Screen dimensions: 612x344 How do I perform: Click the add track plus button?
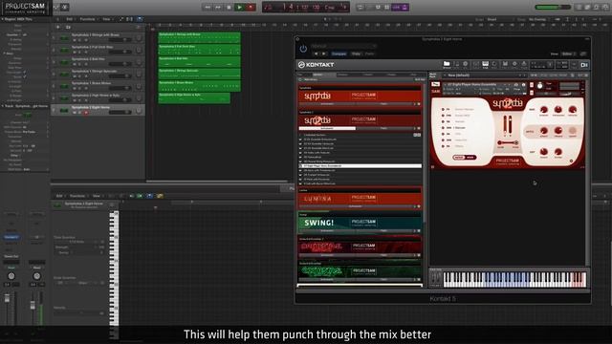coord(58,28)
